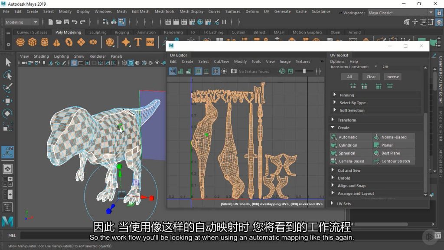Open the Modeling menu set dropdown
Viewport: 444px width, 250px height.
click(21, 22)
